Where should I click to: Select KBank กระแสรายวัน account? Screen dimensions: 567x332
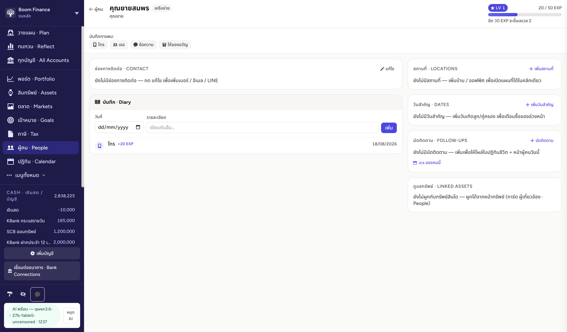41,221
